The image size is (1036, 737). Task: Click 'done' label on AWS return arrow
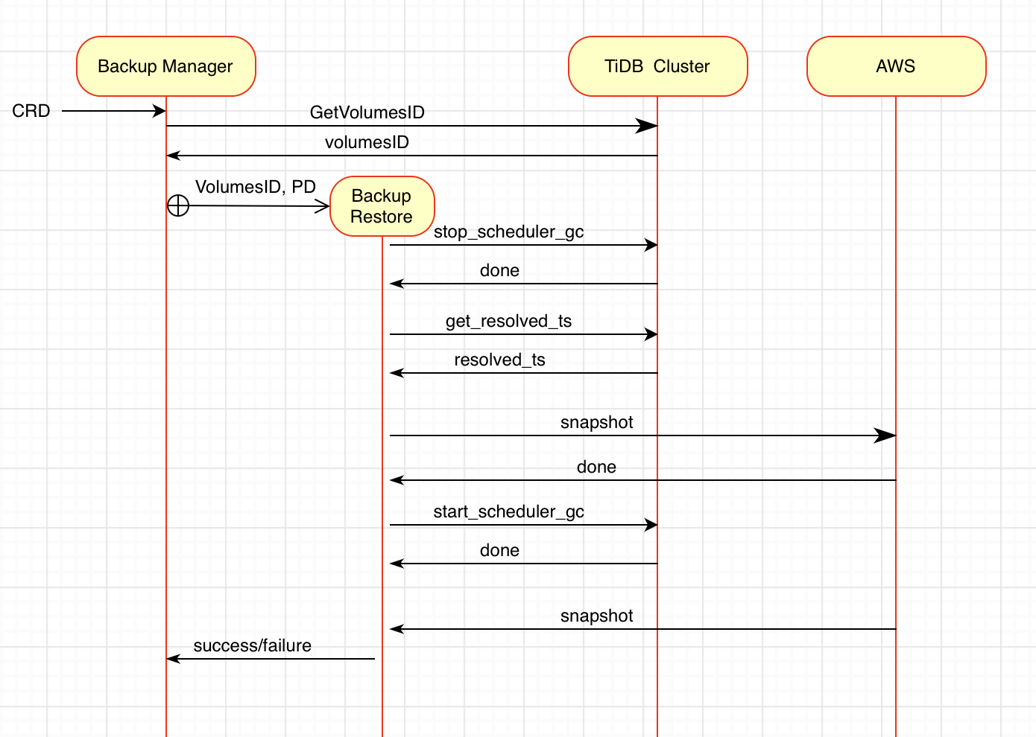(x=596, y=467)
